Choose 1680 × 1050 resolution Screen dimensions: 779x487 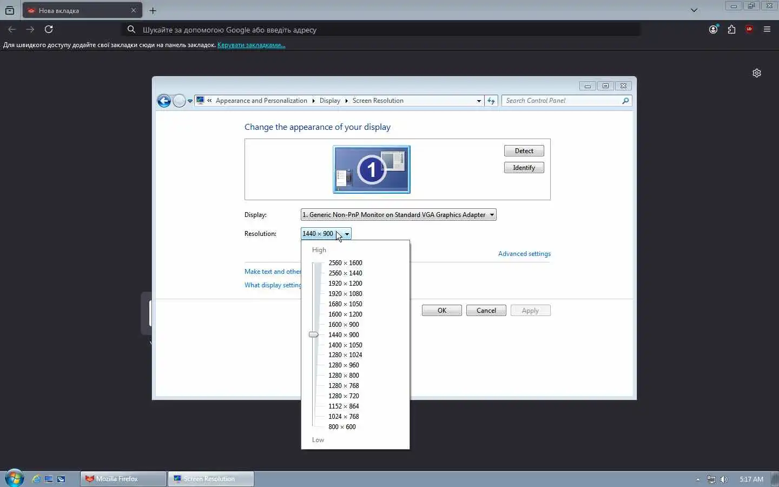coord(345,304)
